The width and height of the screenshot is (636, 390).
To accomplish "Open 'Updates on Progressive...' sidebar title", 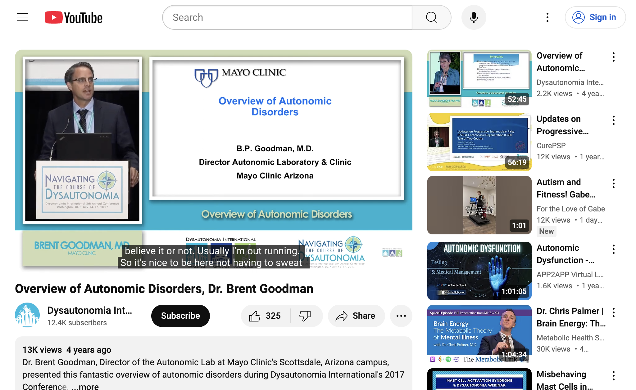I will click(x=562, y=125).
